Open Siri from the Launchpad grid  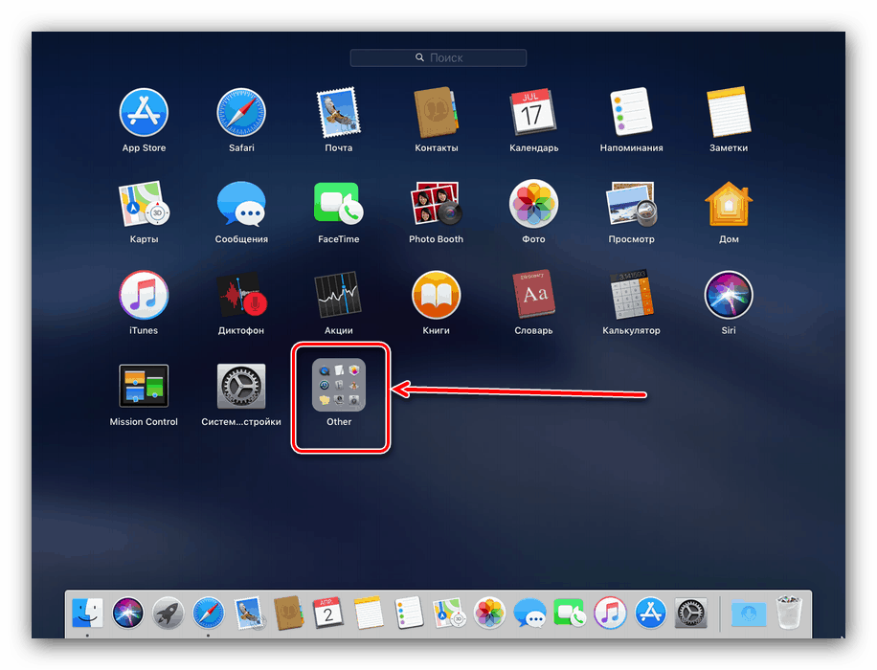pos(729,295)
